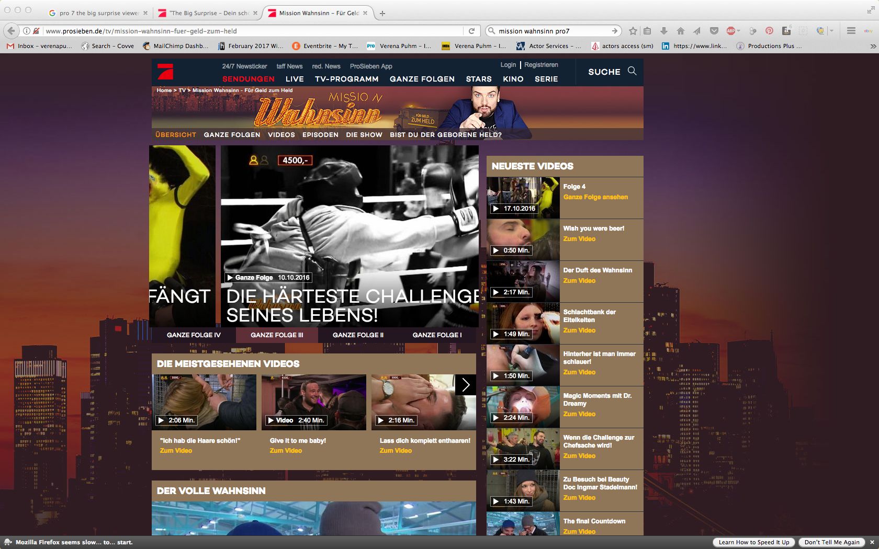Open the SERIE menu item

546,79
